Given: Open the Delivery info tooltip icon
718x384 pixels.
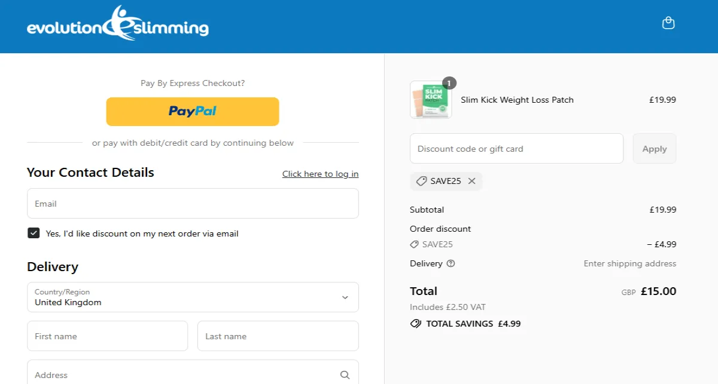Looking at the screenshot, I should (x=450, y=263).
